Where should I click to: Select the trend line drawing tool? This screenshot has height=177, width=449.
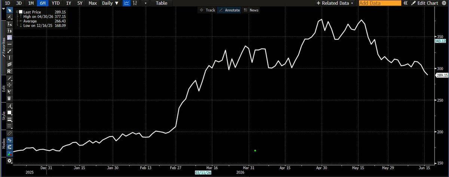[x=10, y=17]
